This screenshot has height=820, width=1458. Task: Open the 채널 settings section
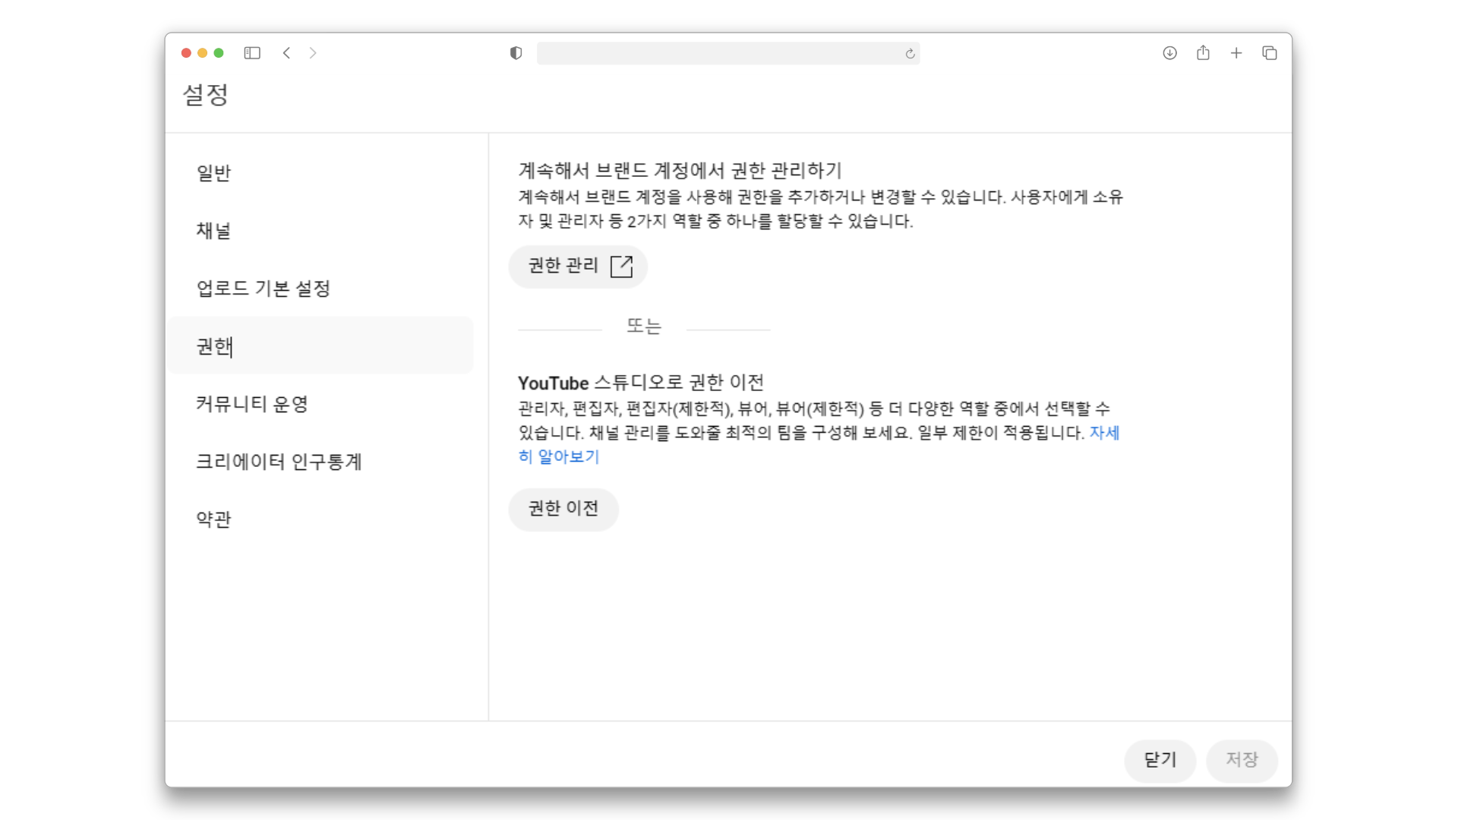point(214,231)
